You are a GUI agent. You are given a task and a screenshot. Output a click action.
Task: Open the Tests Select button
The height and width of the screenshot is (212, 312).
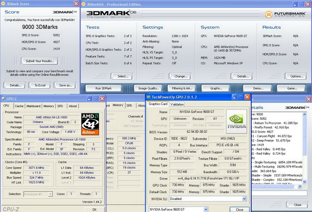[x=122, y=76]
